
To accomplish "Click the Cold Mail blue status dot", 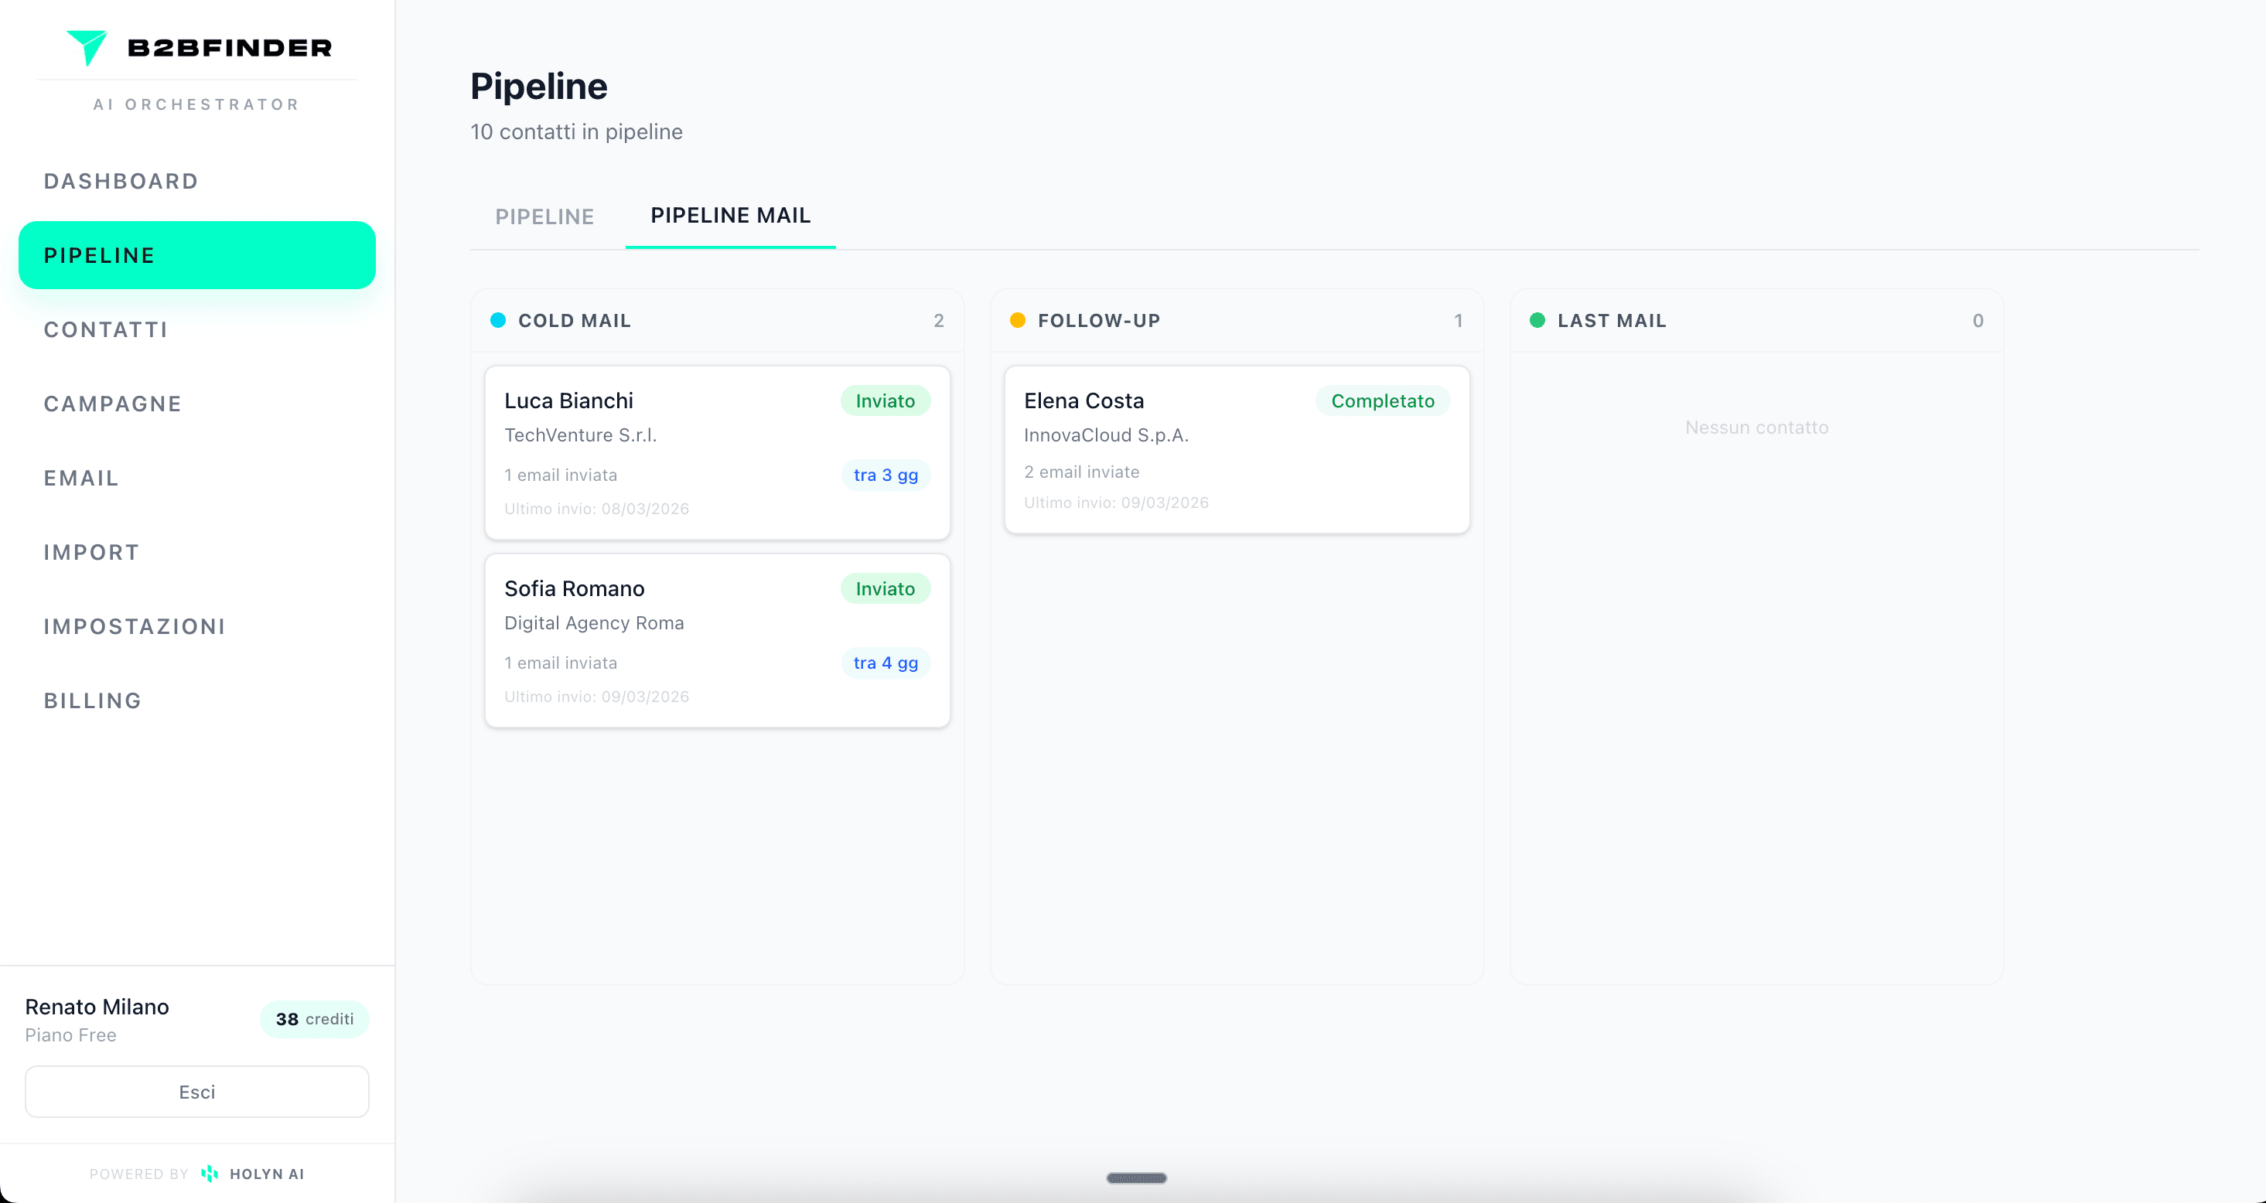I will pos(499,320).
